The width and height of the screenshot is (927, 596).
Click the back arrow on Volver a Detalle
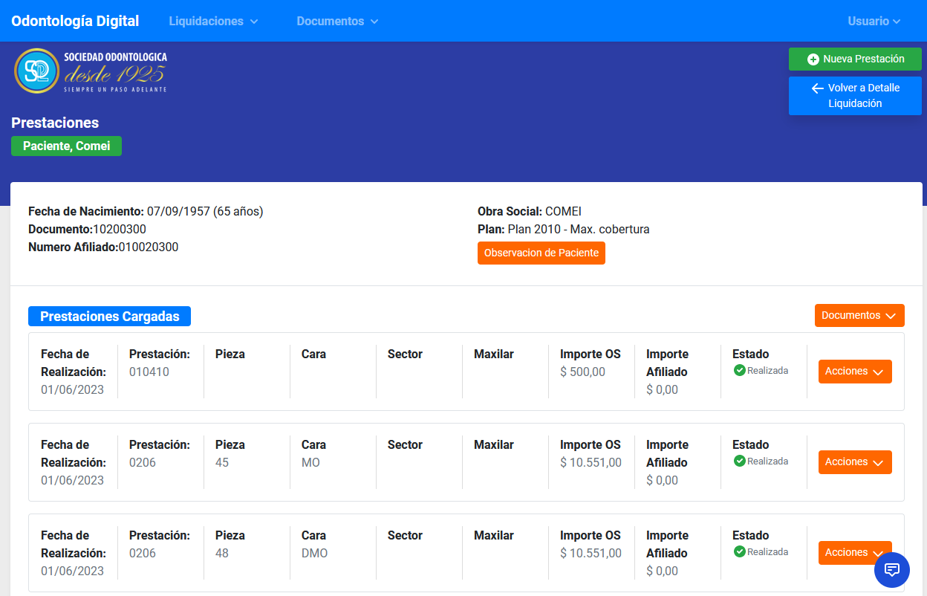(x=817, y=88)
